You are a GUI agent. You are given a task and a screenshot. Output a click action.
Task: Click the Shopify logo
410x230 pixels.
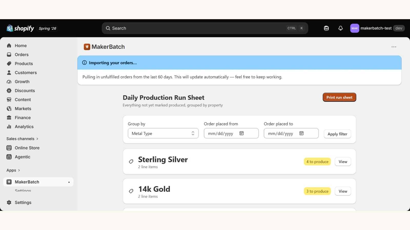point(20,28)
